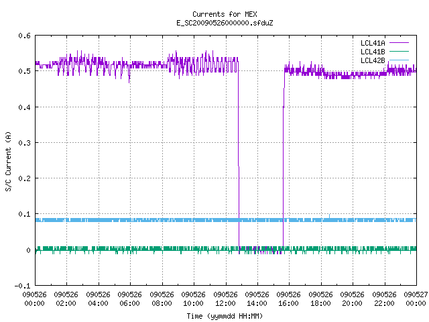Image resolution: width=429 pixels, height=322 pixels.
Task: Click the 18:00 x-axis tick label
Action: (320, 303)
